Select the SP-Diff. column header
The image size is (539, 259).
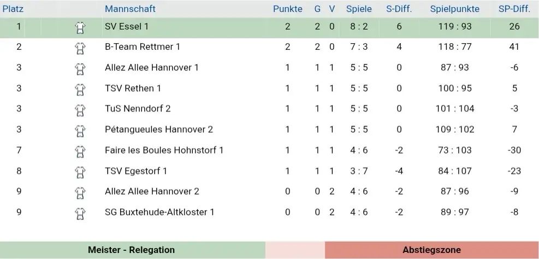pos(514,9)
